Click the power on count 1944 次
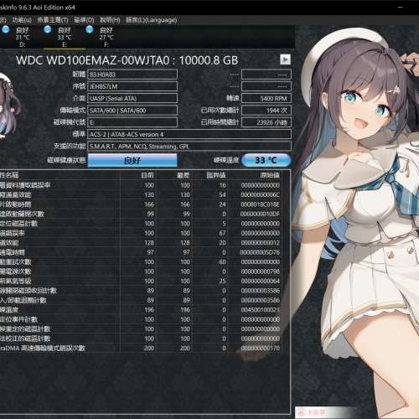Screen dimensions: 419x419 point(266,111)
